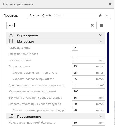This screenshot has height=127, width=115.
Task: Edit Скорость извлечения при откате field
Action: point(89,73)
